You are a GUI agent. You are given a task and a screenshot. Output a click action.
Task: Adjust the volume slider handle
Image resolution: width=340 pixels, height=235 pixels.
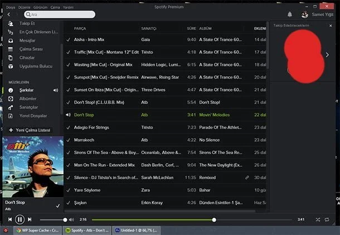coord(65,220)
